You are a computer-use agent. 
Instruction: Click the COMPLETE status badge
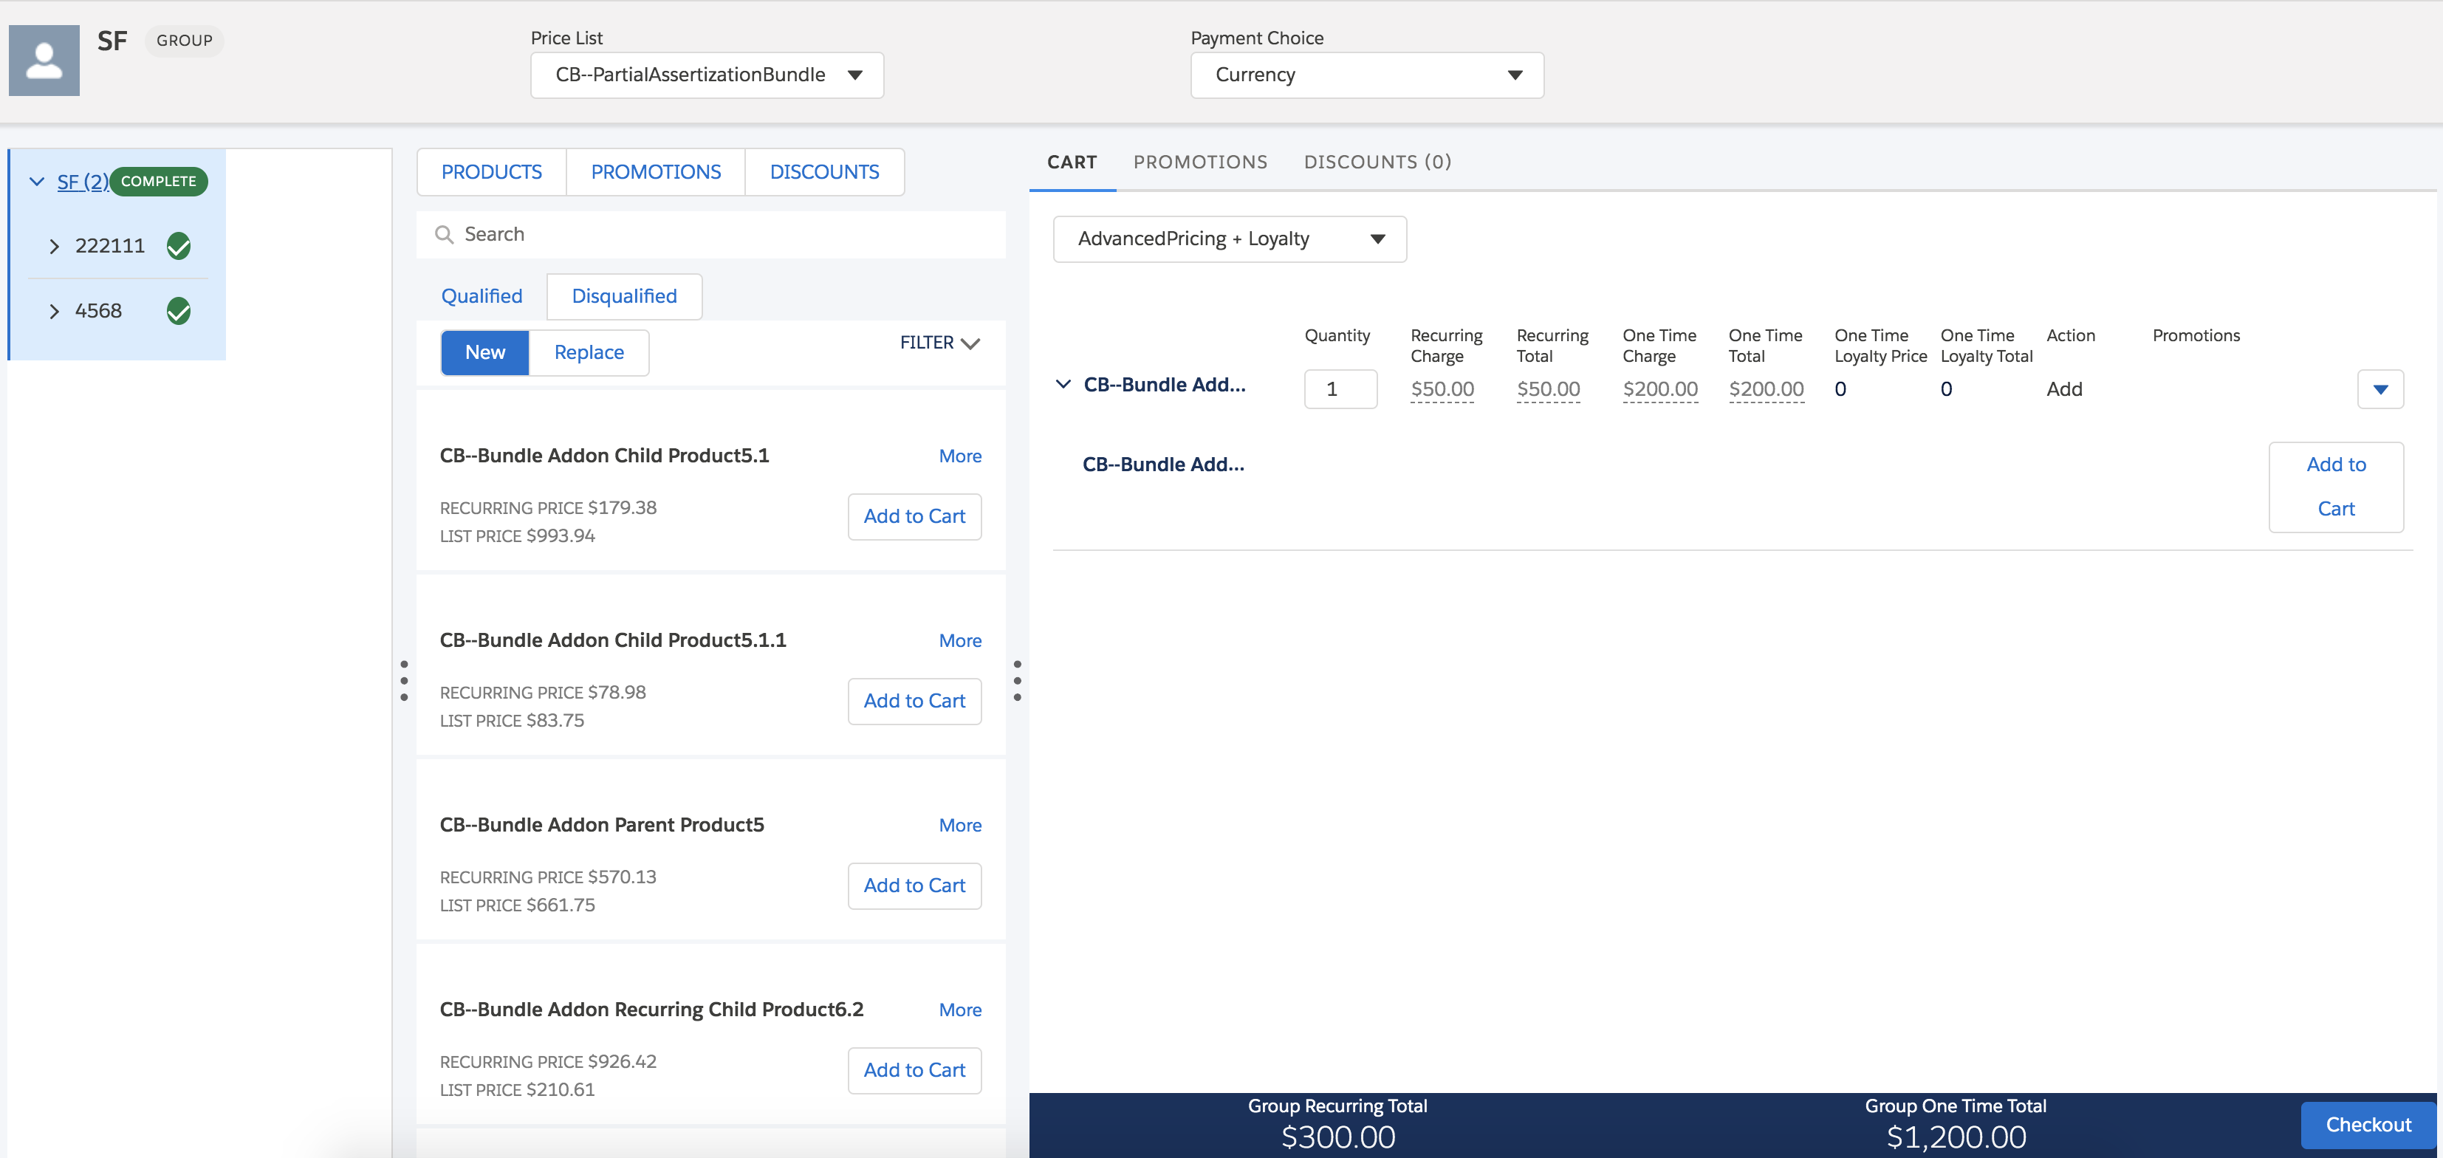[x=158, y=181]
